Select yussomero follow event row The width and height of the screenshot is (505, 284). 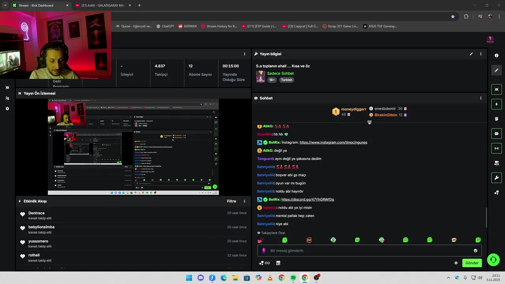coord(133,243)
